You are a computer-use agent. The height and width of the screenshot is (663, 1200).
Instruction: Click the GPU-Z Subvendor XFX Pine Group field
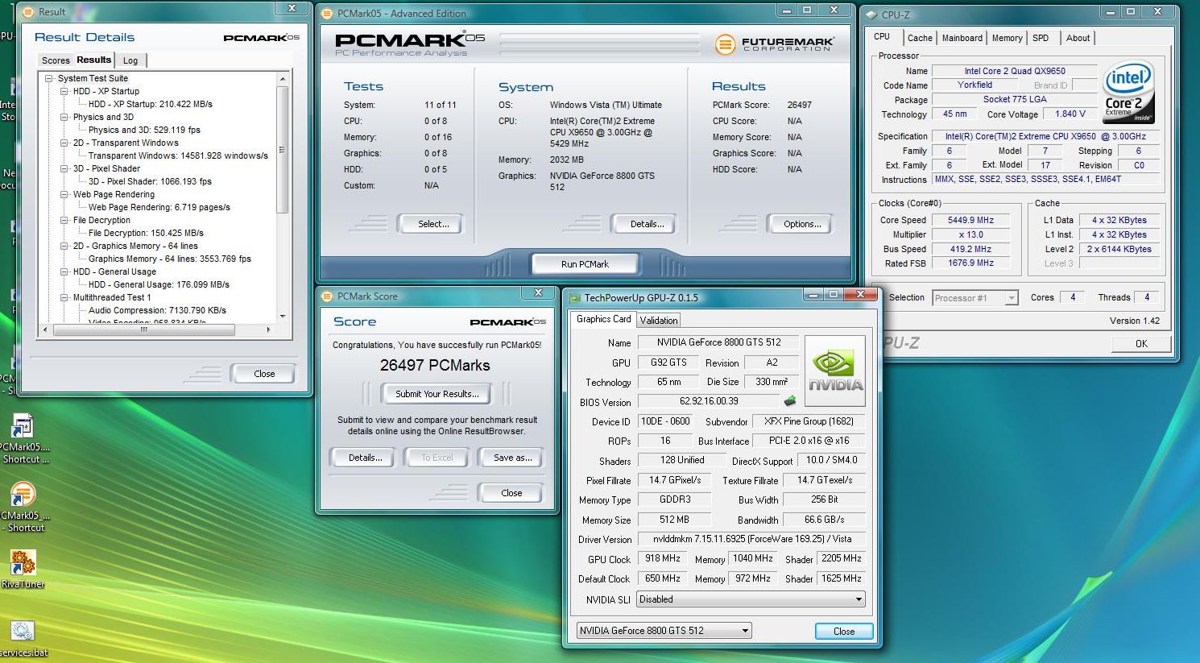[808, 421]
